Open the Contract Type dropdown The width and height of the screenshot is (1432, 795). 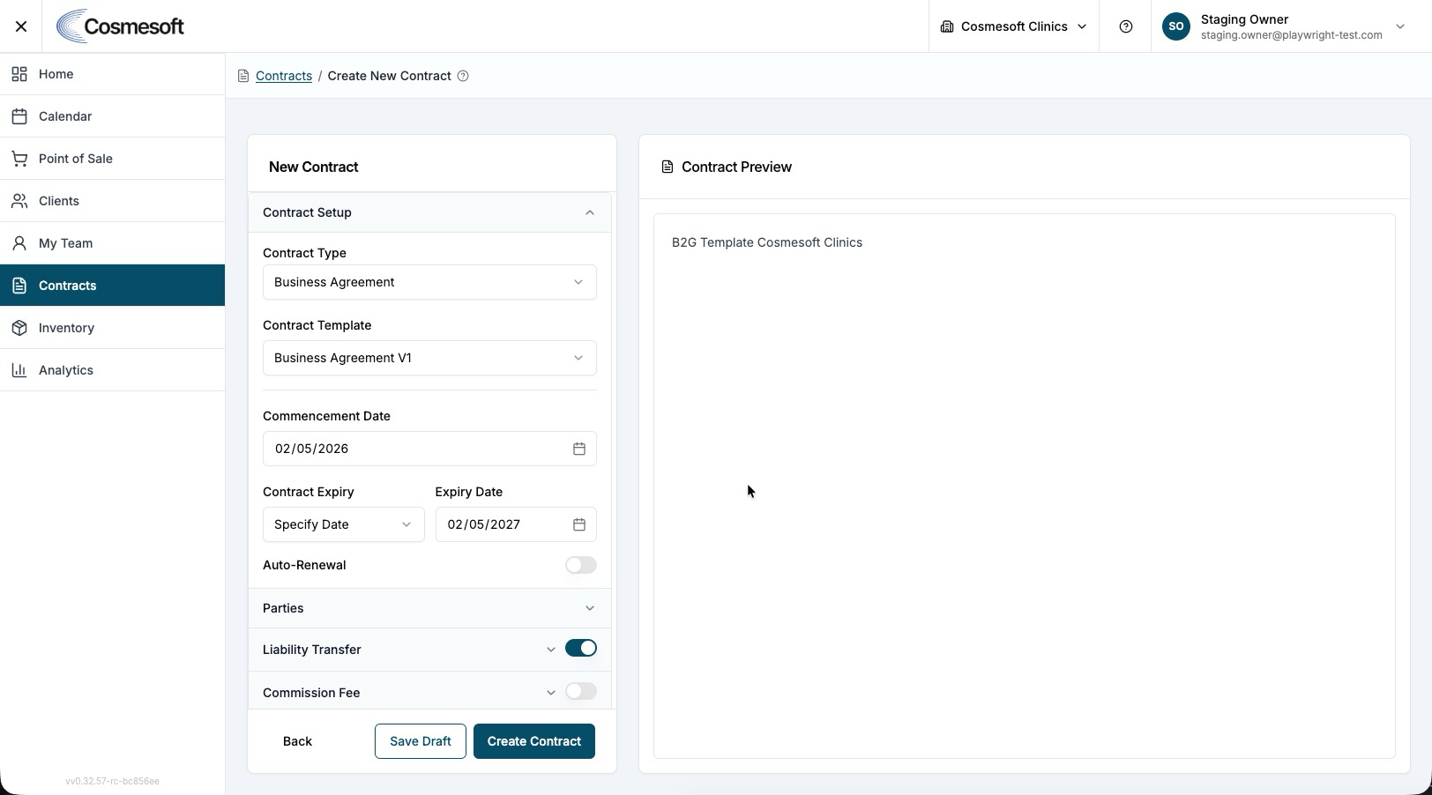point(429,282)
